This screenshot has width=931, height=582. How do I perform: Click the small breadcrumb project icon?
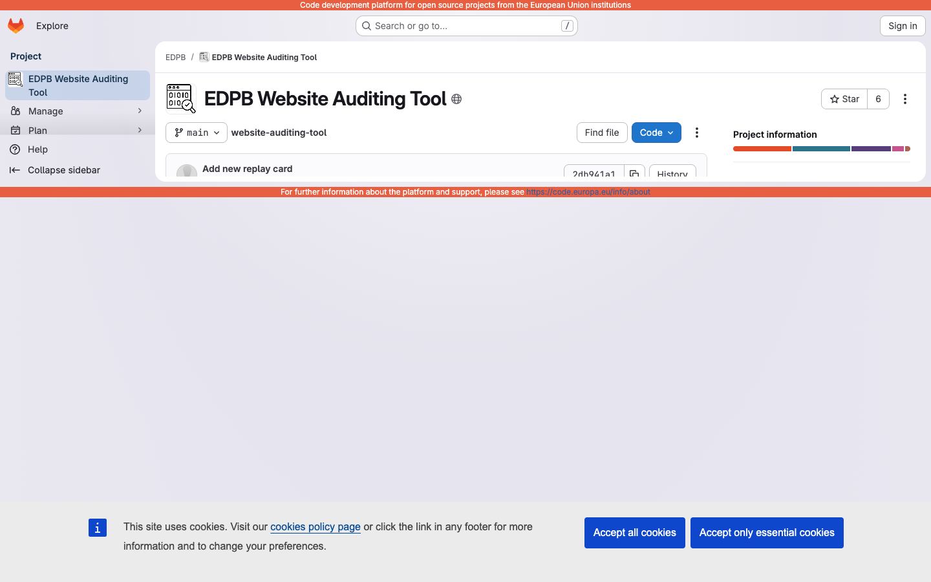(204, 57)
